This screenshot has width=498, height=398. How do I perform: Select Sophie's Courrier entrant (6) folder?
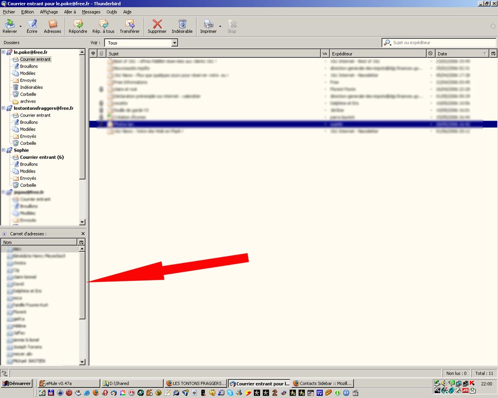pyautogui.click(x=41, y=157)
